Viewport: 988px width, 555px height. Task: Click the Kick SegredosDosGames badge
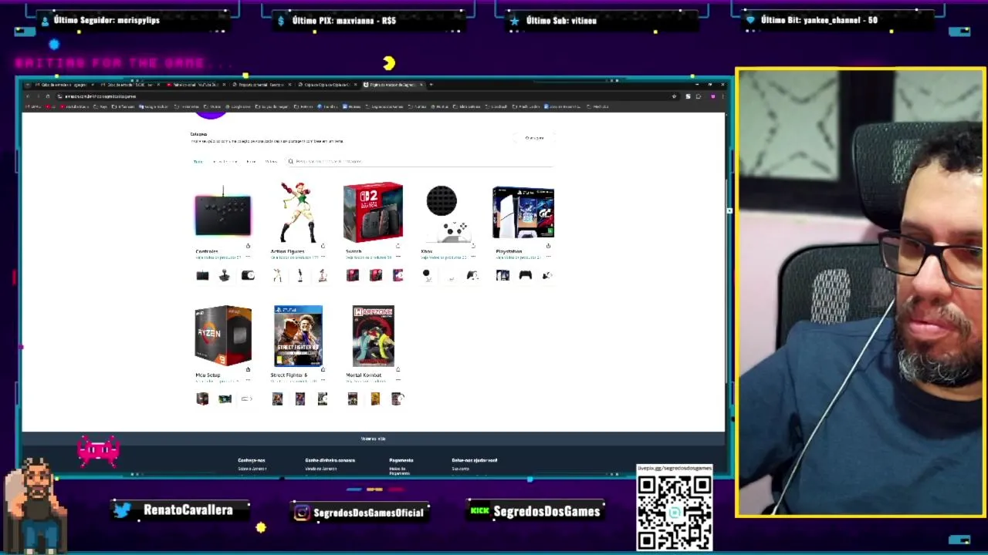pos(536,511)
